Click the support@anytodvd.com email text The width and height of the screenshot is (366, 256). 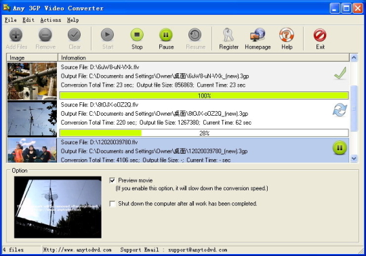[x=198, y=250]
